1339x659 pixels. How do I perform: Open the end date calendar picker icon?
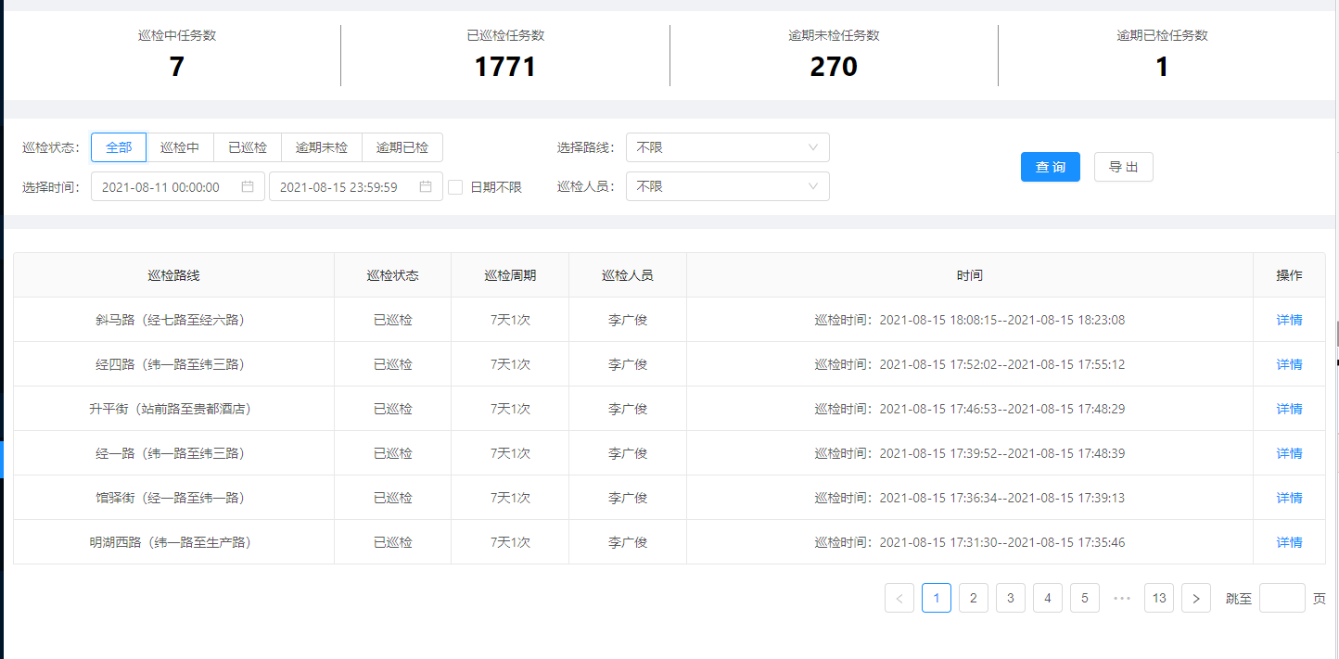click(425, 186)
